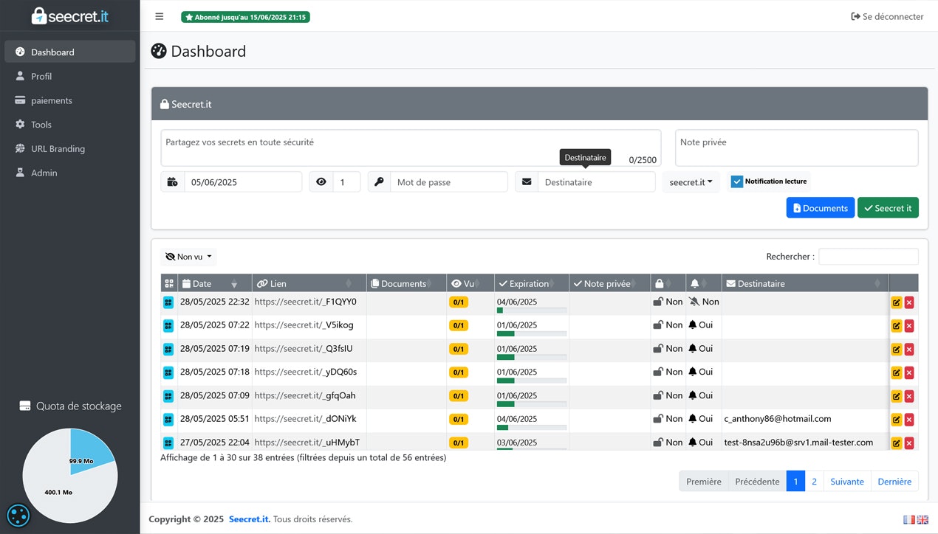The height and width of the screenshot is (534, 938).
Task: Edit the _yDQ60s entry
Action: tap(897, 372)
